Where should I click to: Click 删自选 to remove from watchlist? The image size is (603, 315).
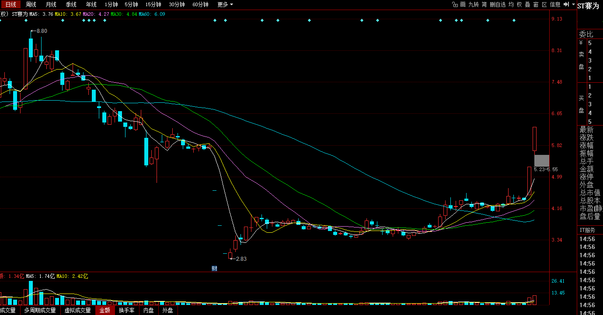[x=498, y=4]
